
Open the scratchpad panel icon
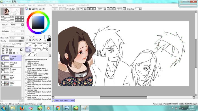(x=43, y=9)
